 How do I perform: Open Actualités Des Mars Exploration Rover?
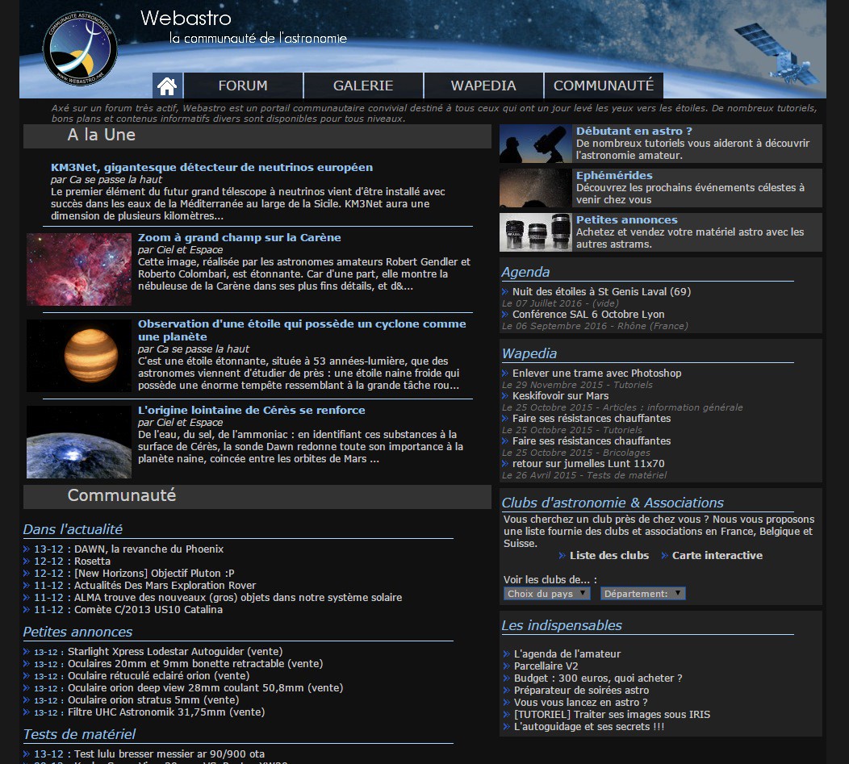[x=165, y=586]
